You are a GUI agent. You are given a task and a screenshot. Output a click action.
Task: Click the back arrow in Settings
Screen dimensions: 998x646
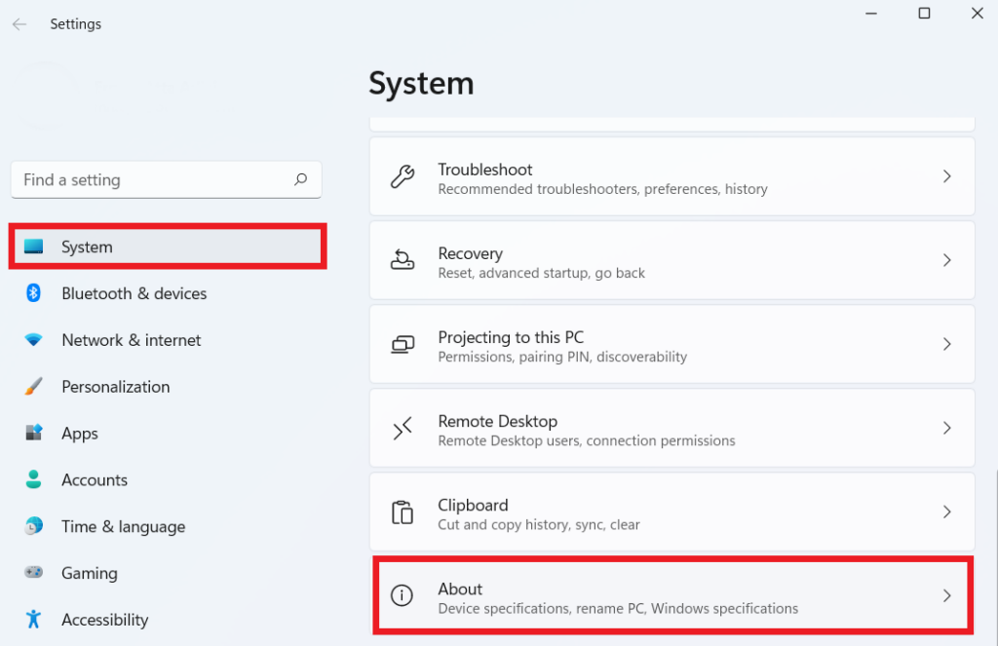click(19, 23)
